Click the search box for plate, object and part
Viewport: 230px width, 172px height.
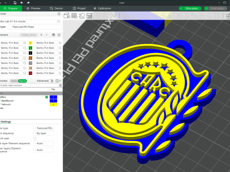point(30,86)
